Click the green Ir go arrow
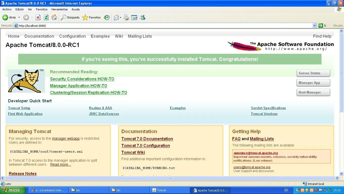 [x=321, y=26]
